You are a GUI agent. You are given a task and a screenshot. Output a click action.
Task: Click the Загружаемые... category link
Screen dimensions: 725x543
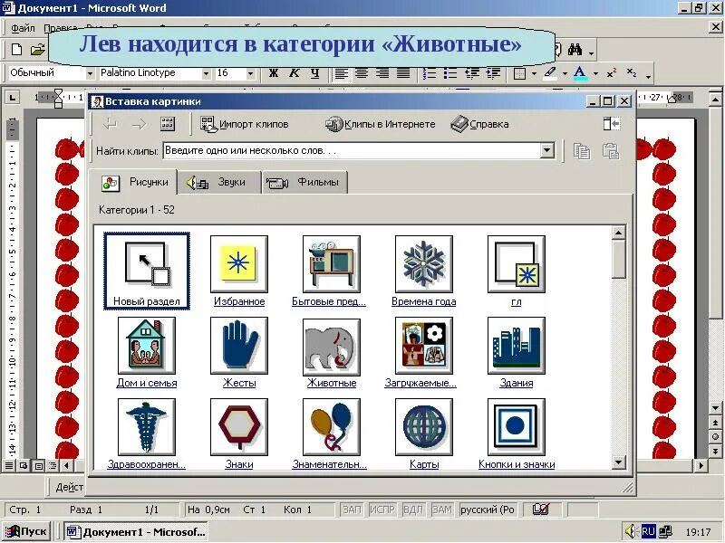[x=420, y=383]
